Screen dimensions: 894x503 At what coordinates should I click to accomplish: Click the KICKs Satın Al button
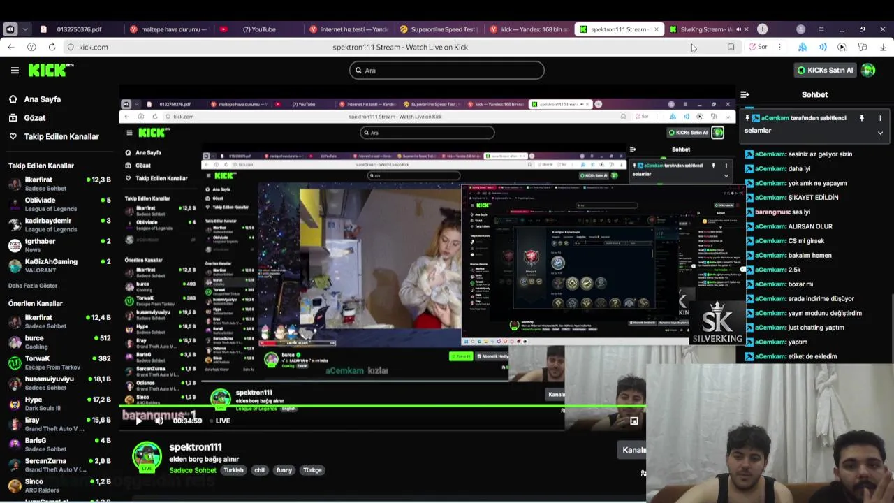tap(825, 70)
